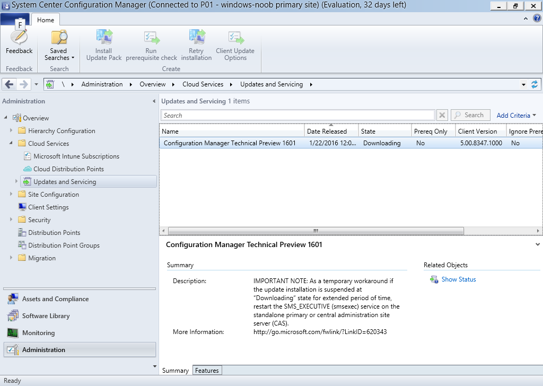Viewport: 543px width, 386px height.
Task: Refresh the view using refresh icon
Action: click(535, 84)
